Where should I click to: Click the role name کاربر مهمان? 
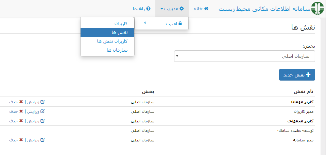coord(302,102)
